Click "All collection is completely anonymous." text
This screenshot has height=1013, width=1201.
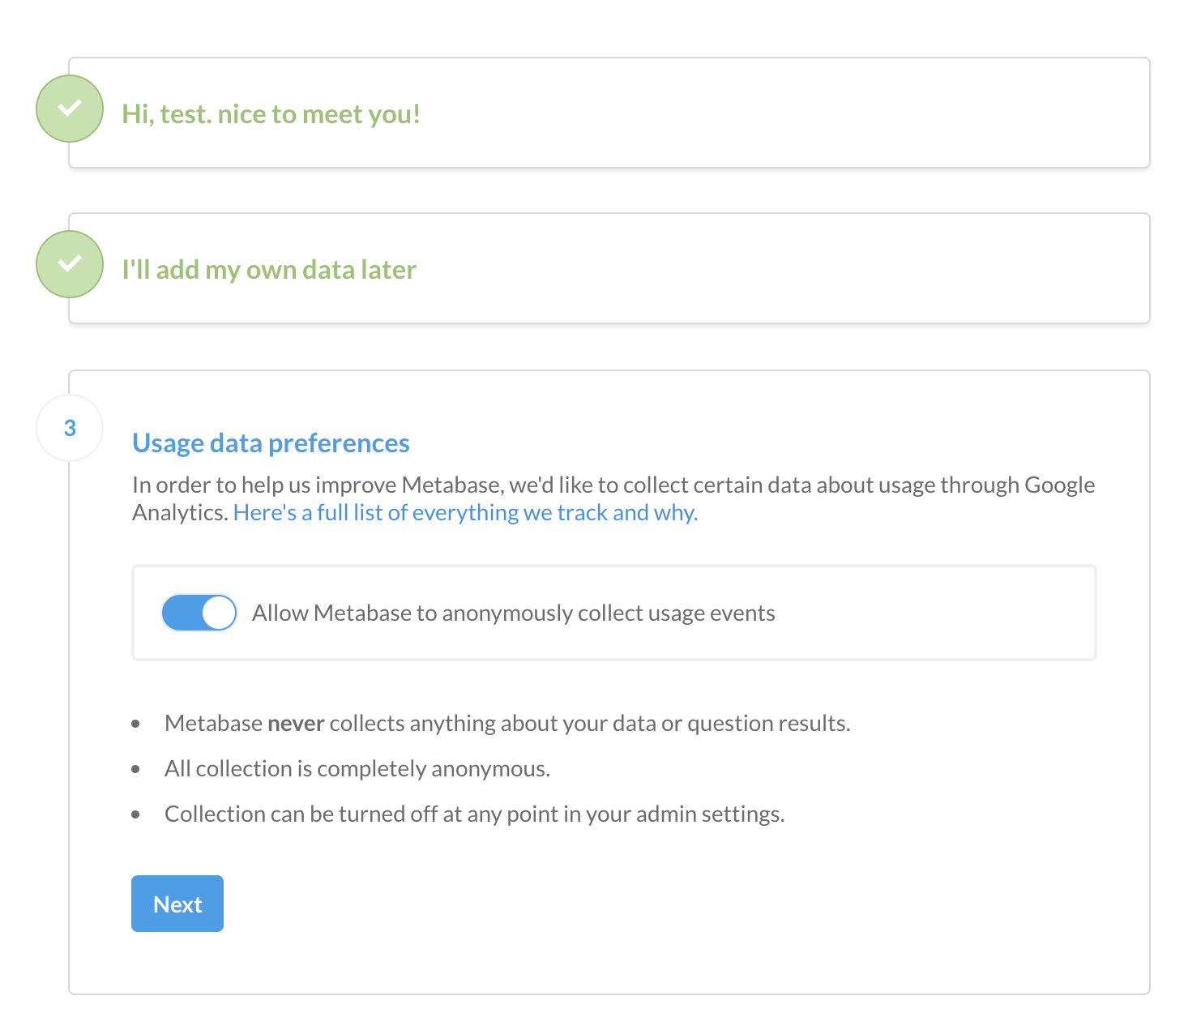pos(357,768)
